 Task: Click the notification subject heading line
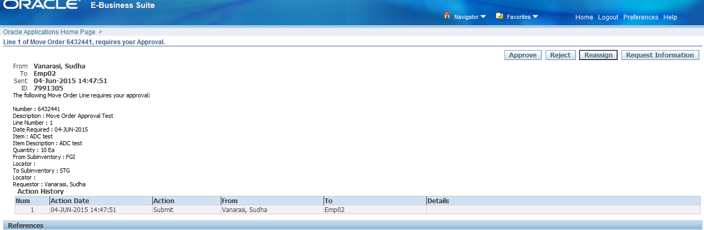click(x=84, y=42)
